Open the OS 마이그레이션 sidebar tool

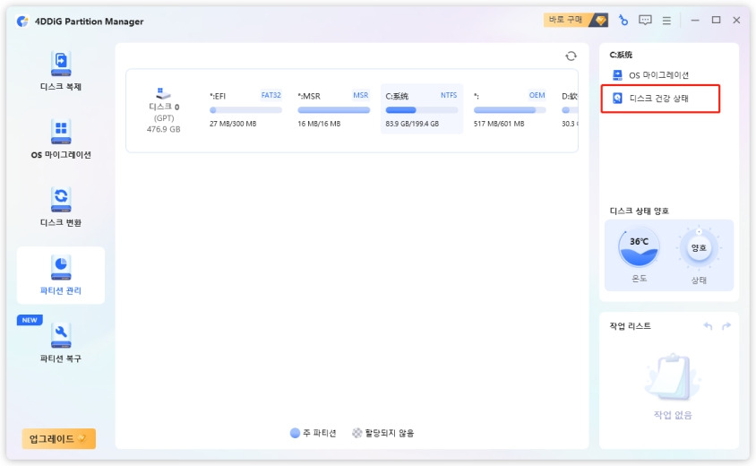coord(61,139)
